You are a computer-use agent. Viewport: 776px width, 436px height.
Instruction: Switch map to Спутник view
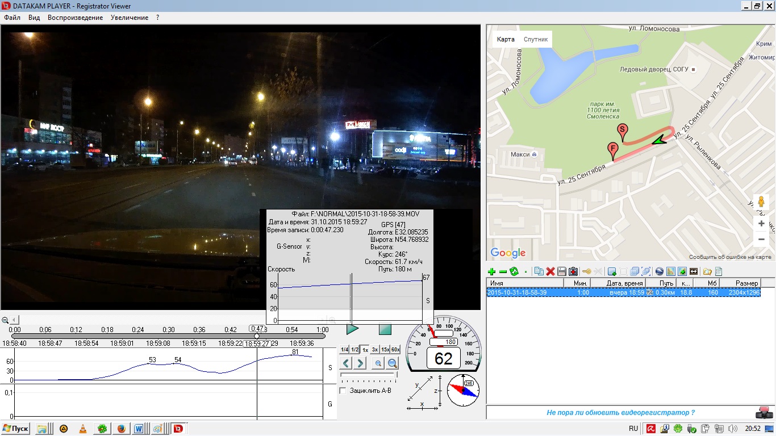coord(535,40)
